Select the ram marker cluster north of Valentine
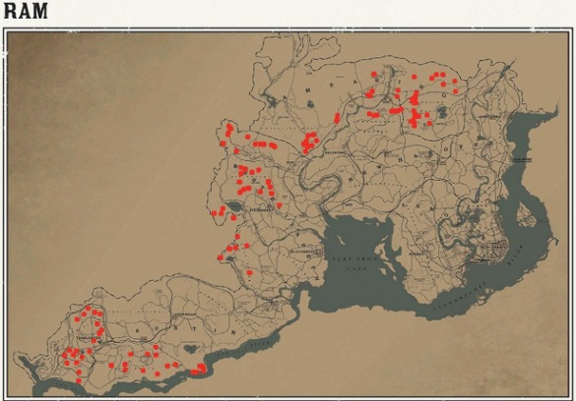Image resolution: width=576 pixels, height=401 pixels. click(309, 143)
